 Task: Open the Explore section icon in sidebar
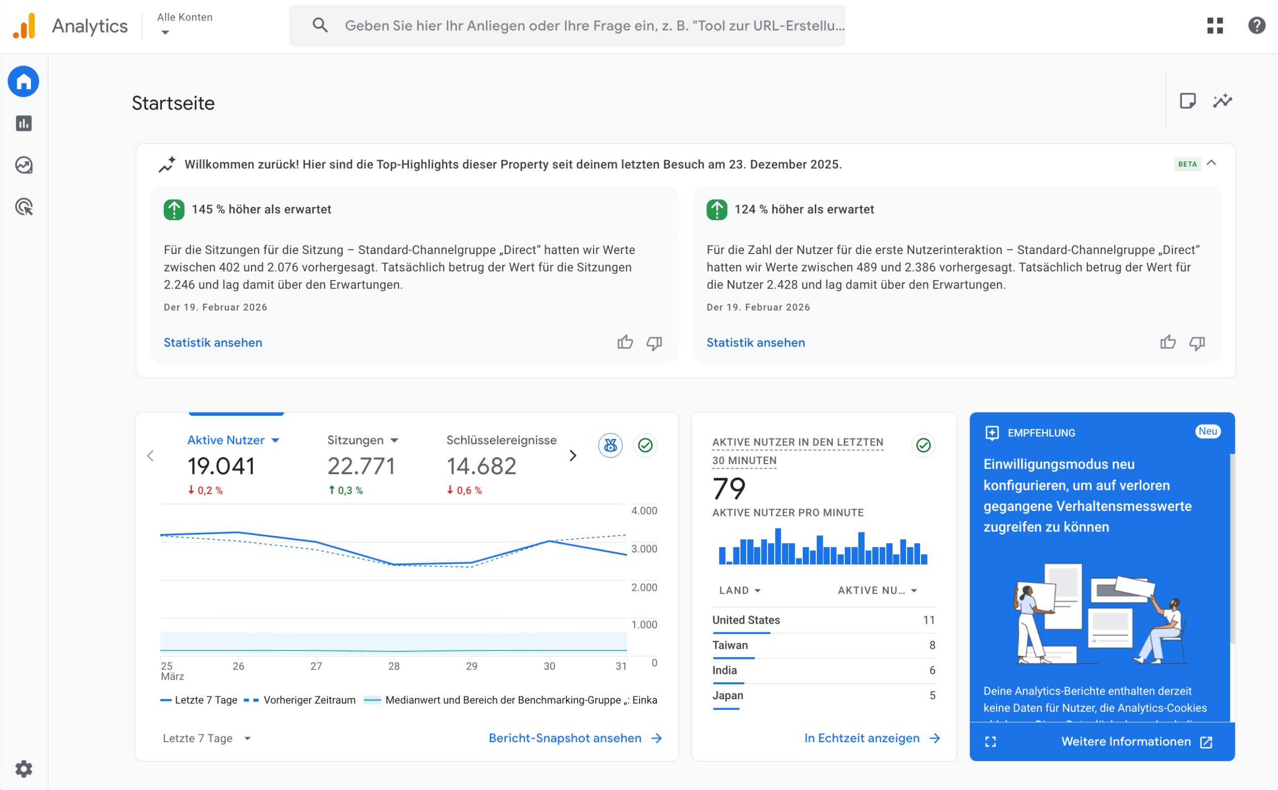point(23,165)
